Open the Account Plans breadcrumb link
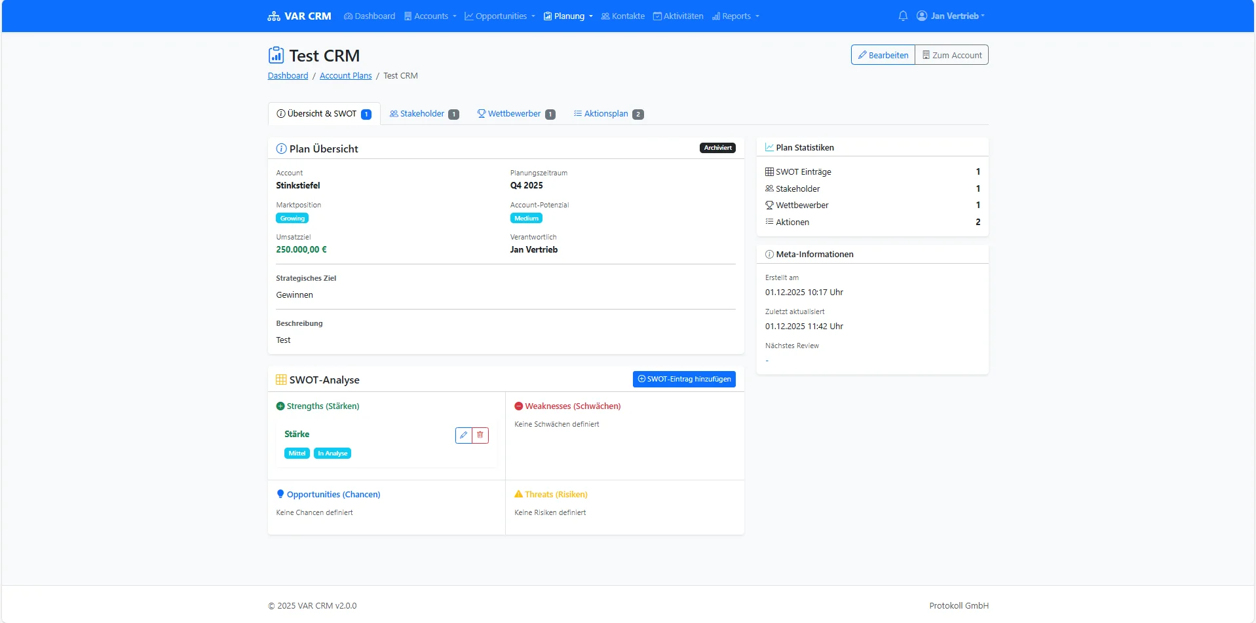Image resolution: width=1256 pixels, height=623 pixels. (345, 75)
